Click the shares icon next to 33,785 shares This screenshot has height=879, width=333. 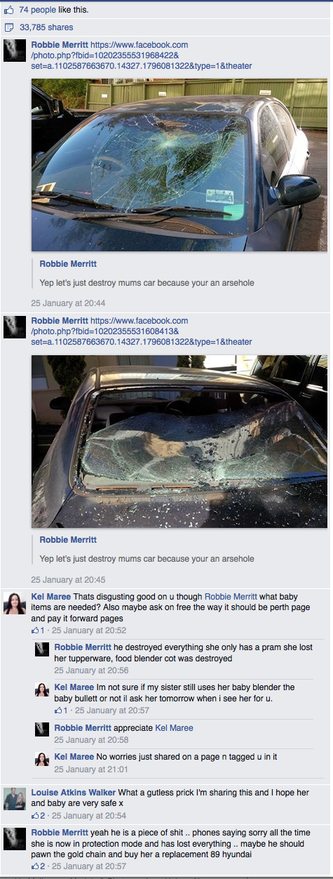pyautogui.click(x=9, y=27)
